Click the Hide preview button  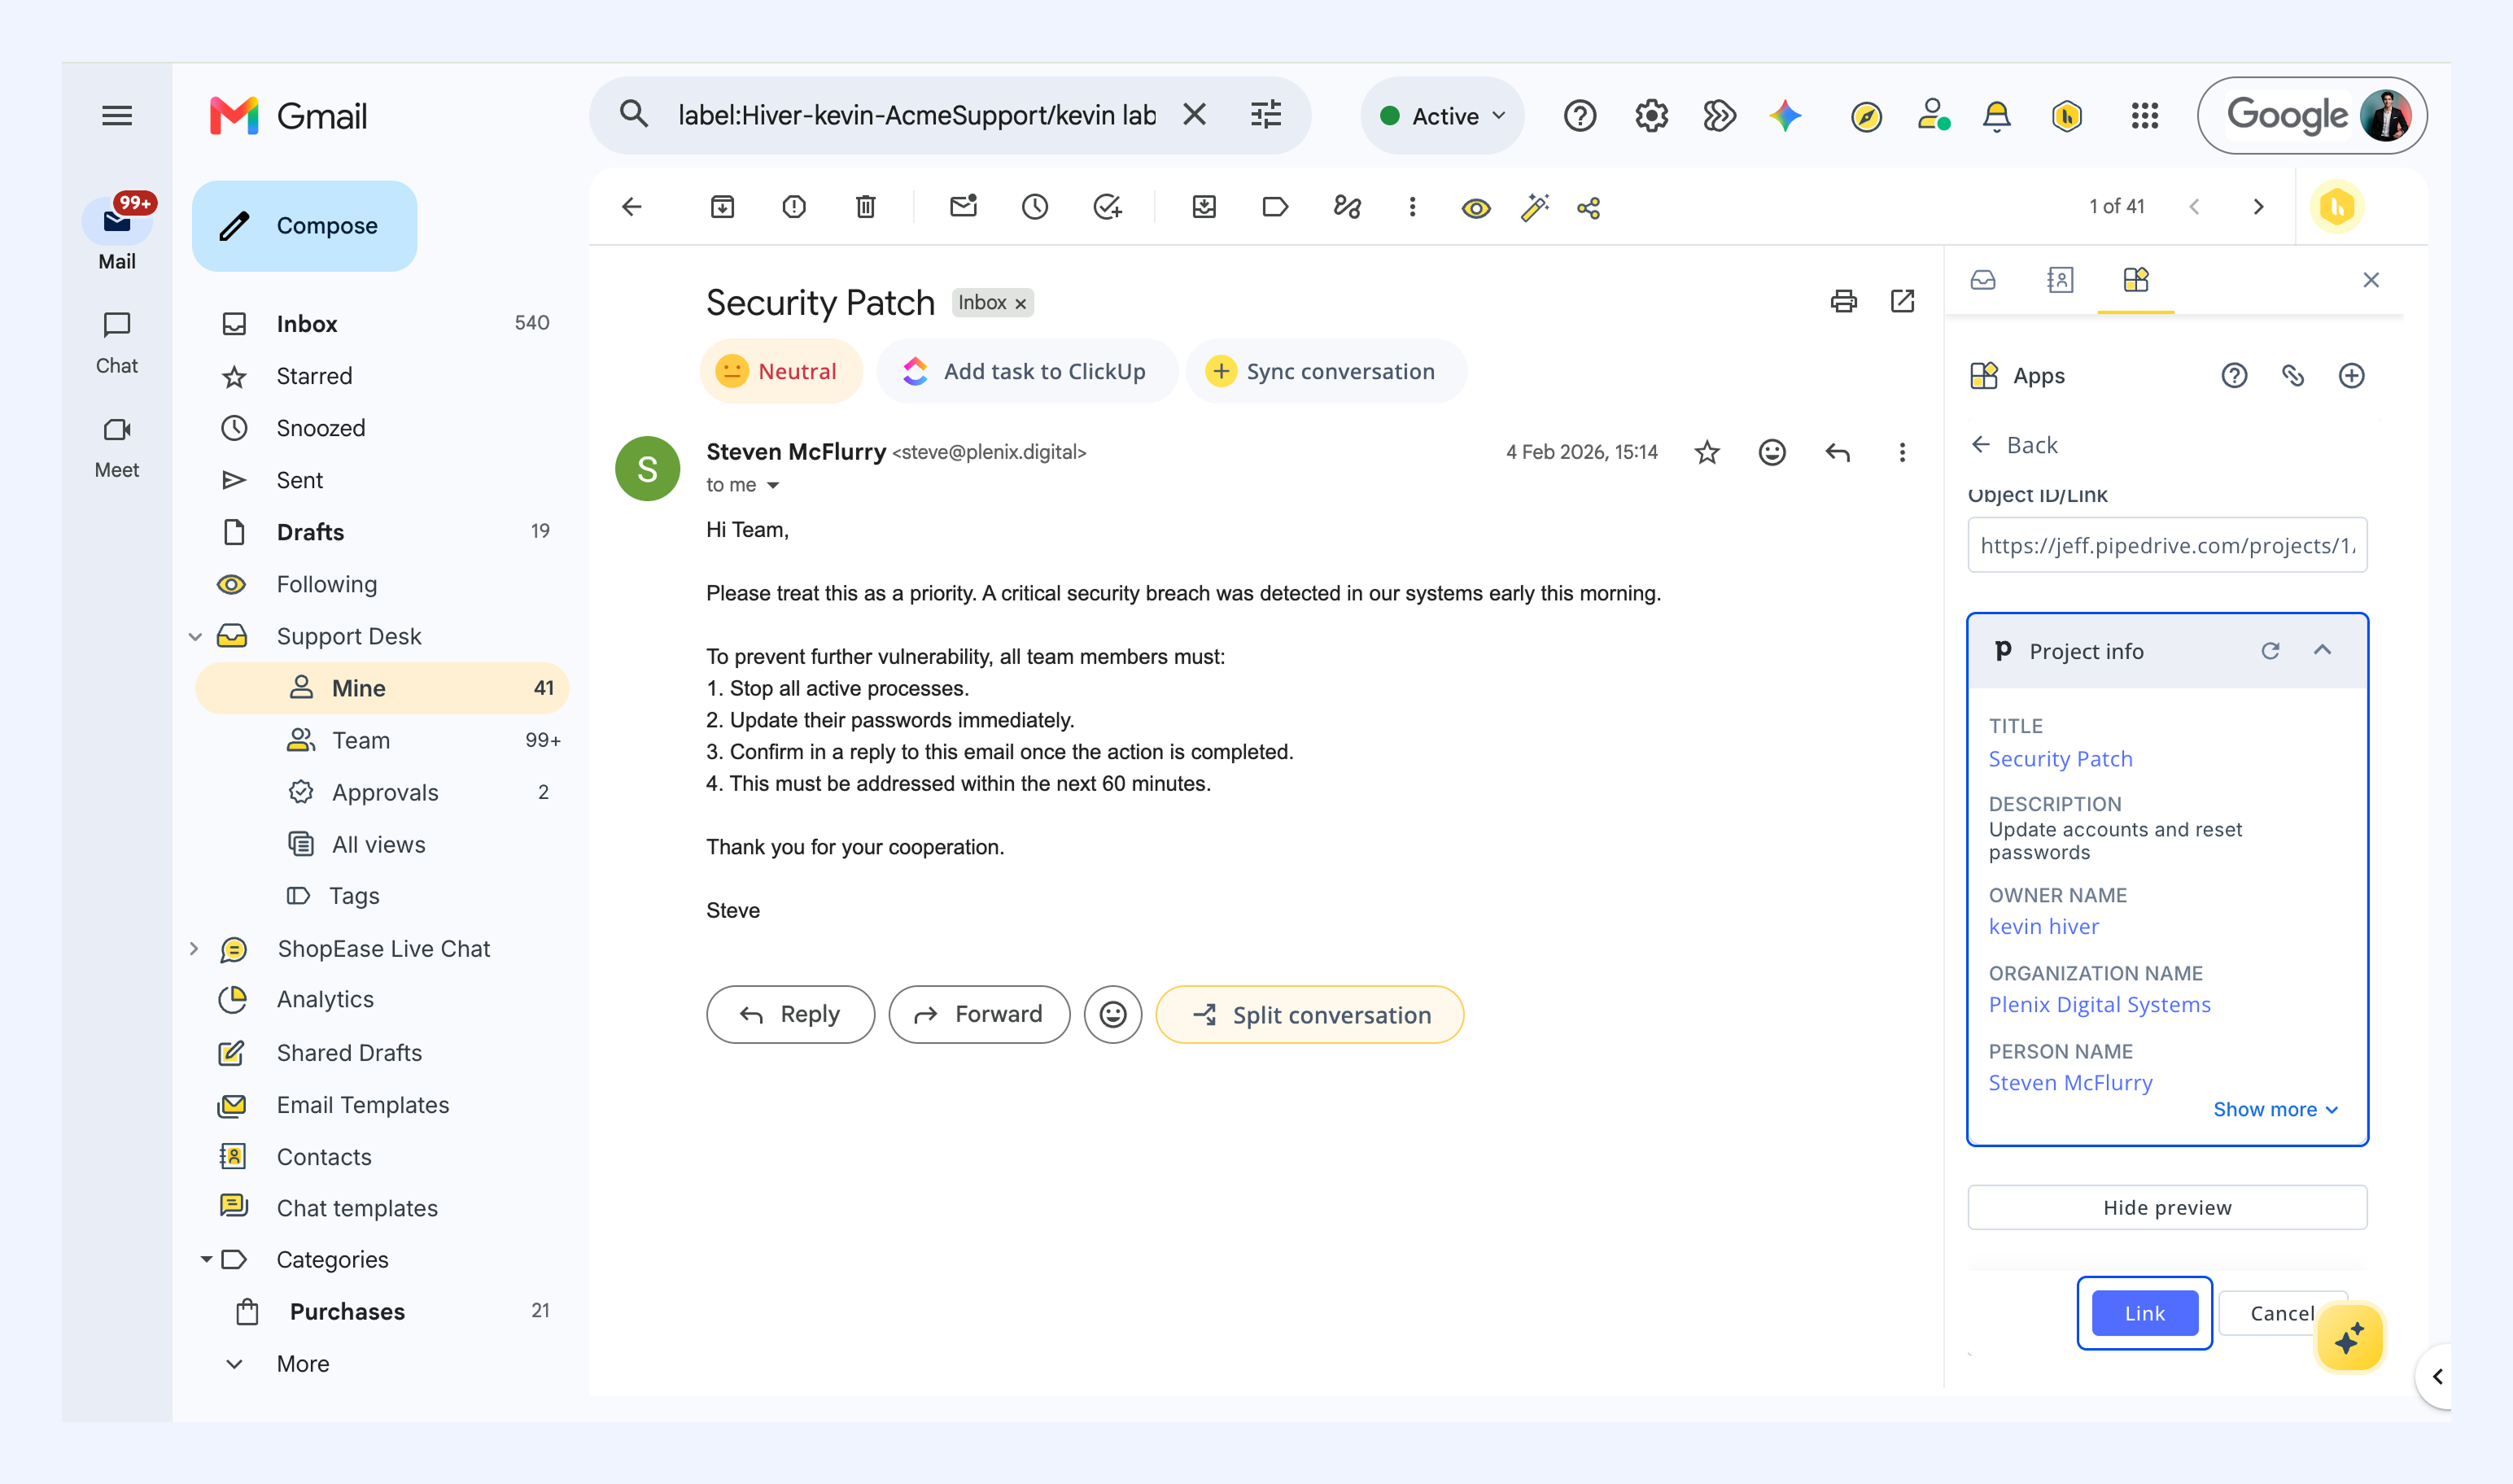2167,1207
